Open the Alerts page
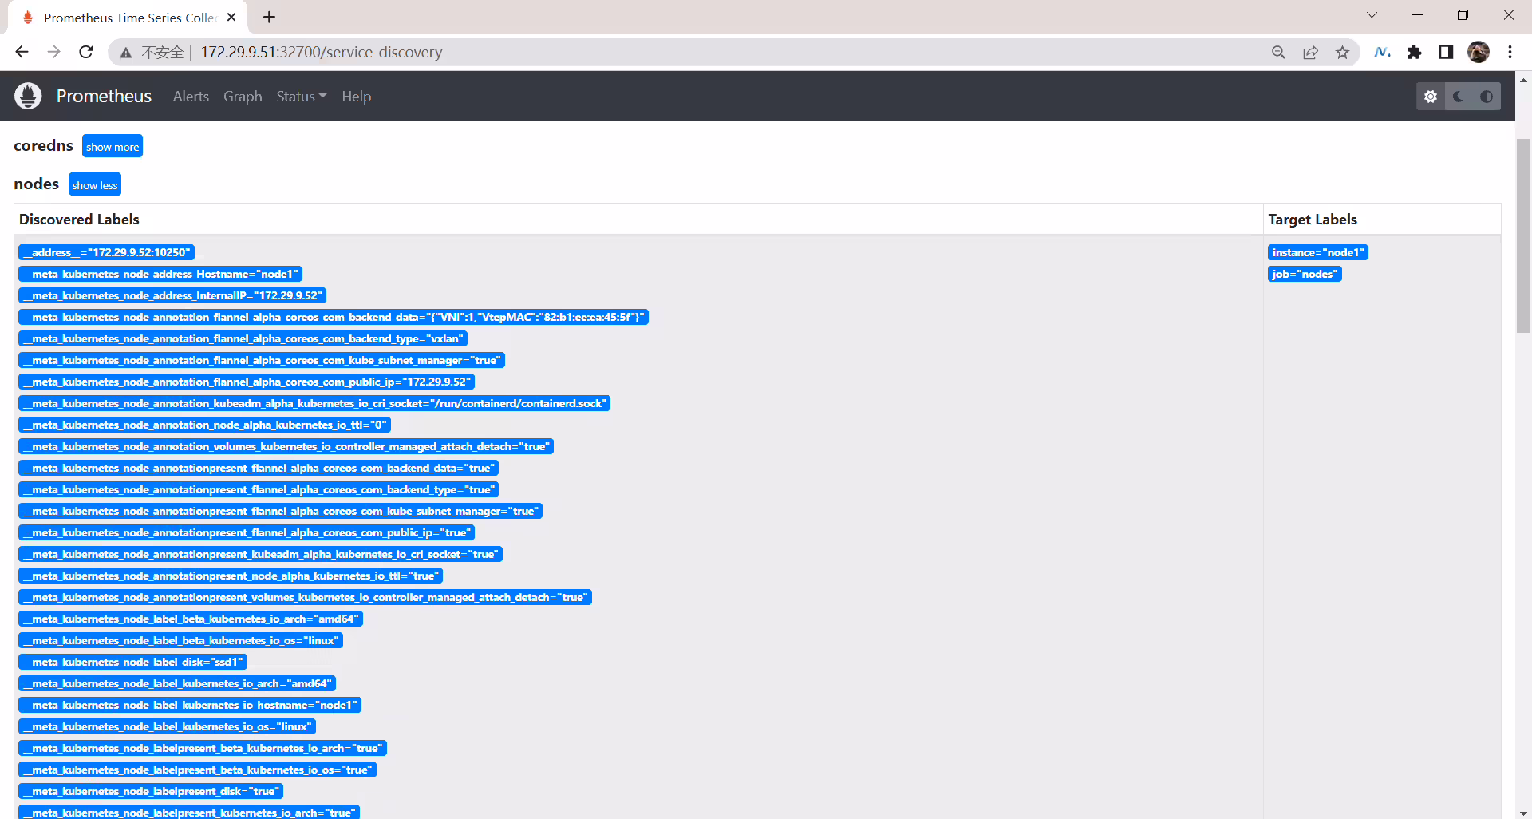This screenshot has height=819, width=1532. point(191,97)
